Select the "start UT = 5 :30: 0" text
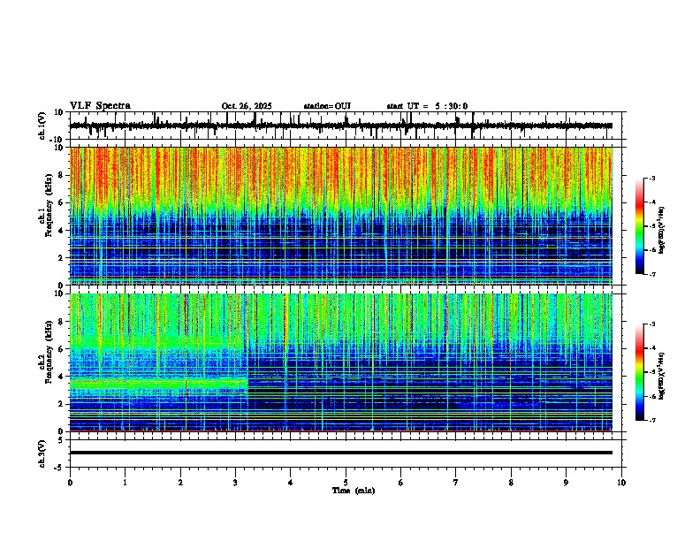The height and width of the screenshot is (541, 700). 427,106
